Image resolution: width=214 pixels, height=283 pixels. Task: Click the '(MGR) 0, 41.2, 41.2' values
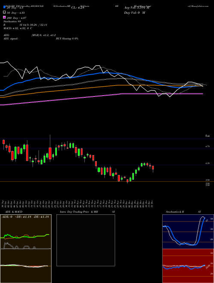pos(44,35)
